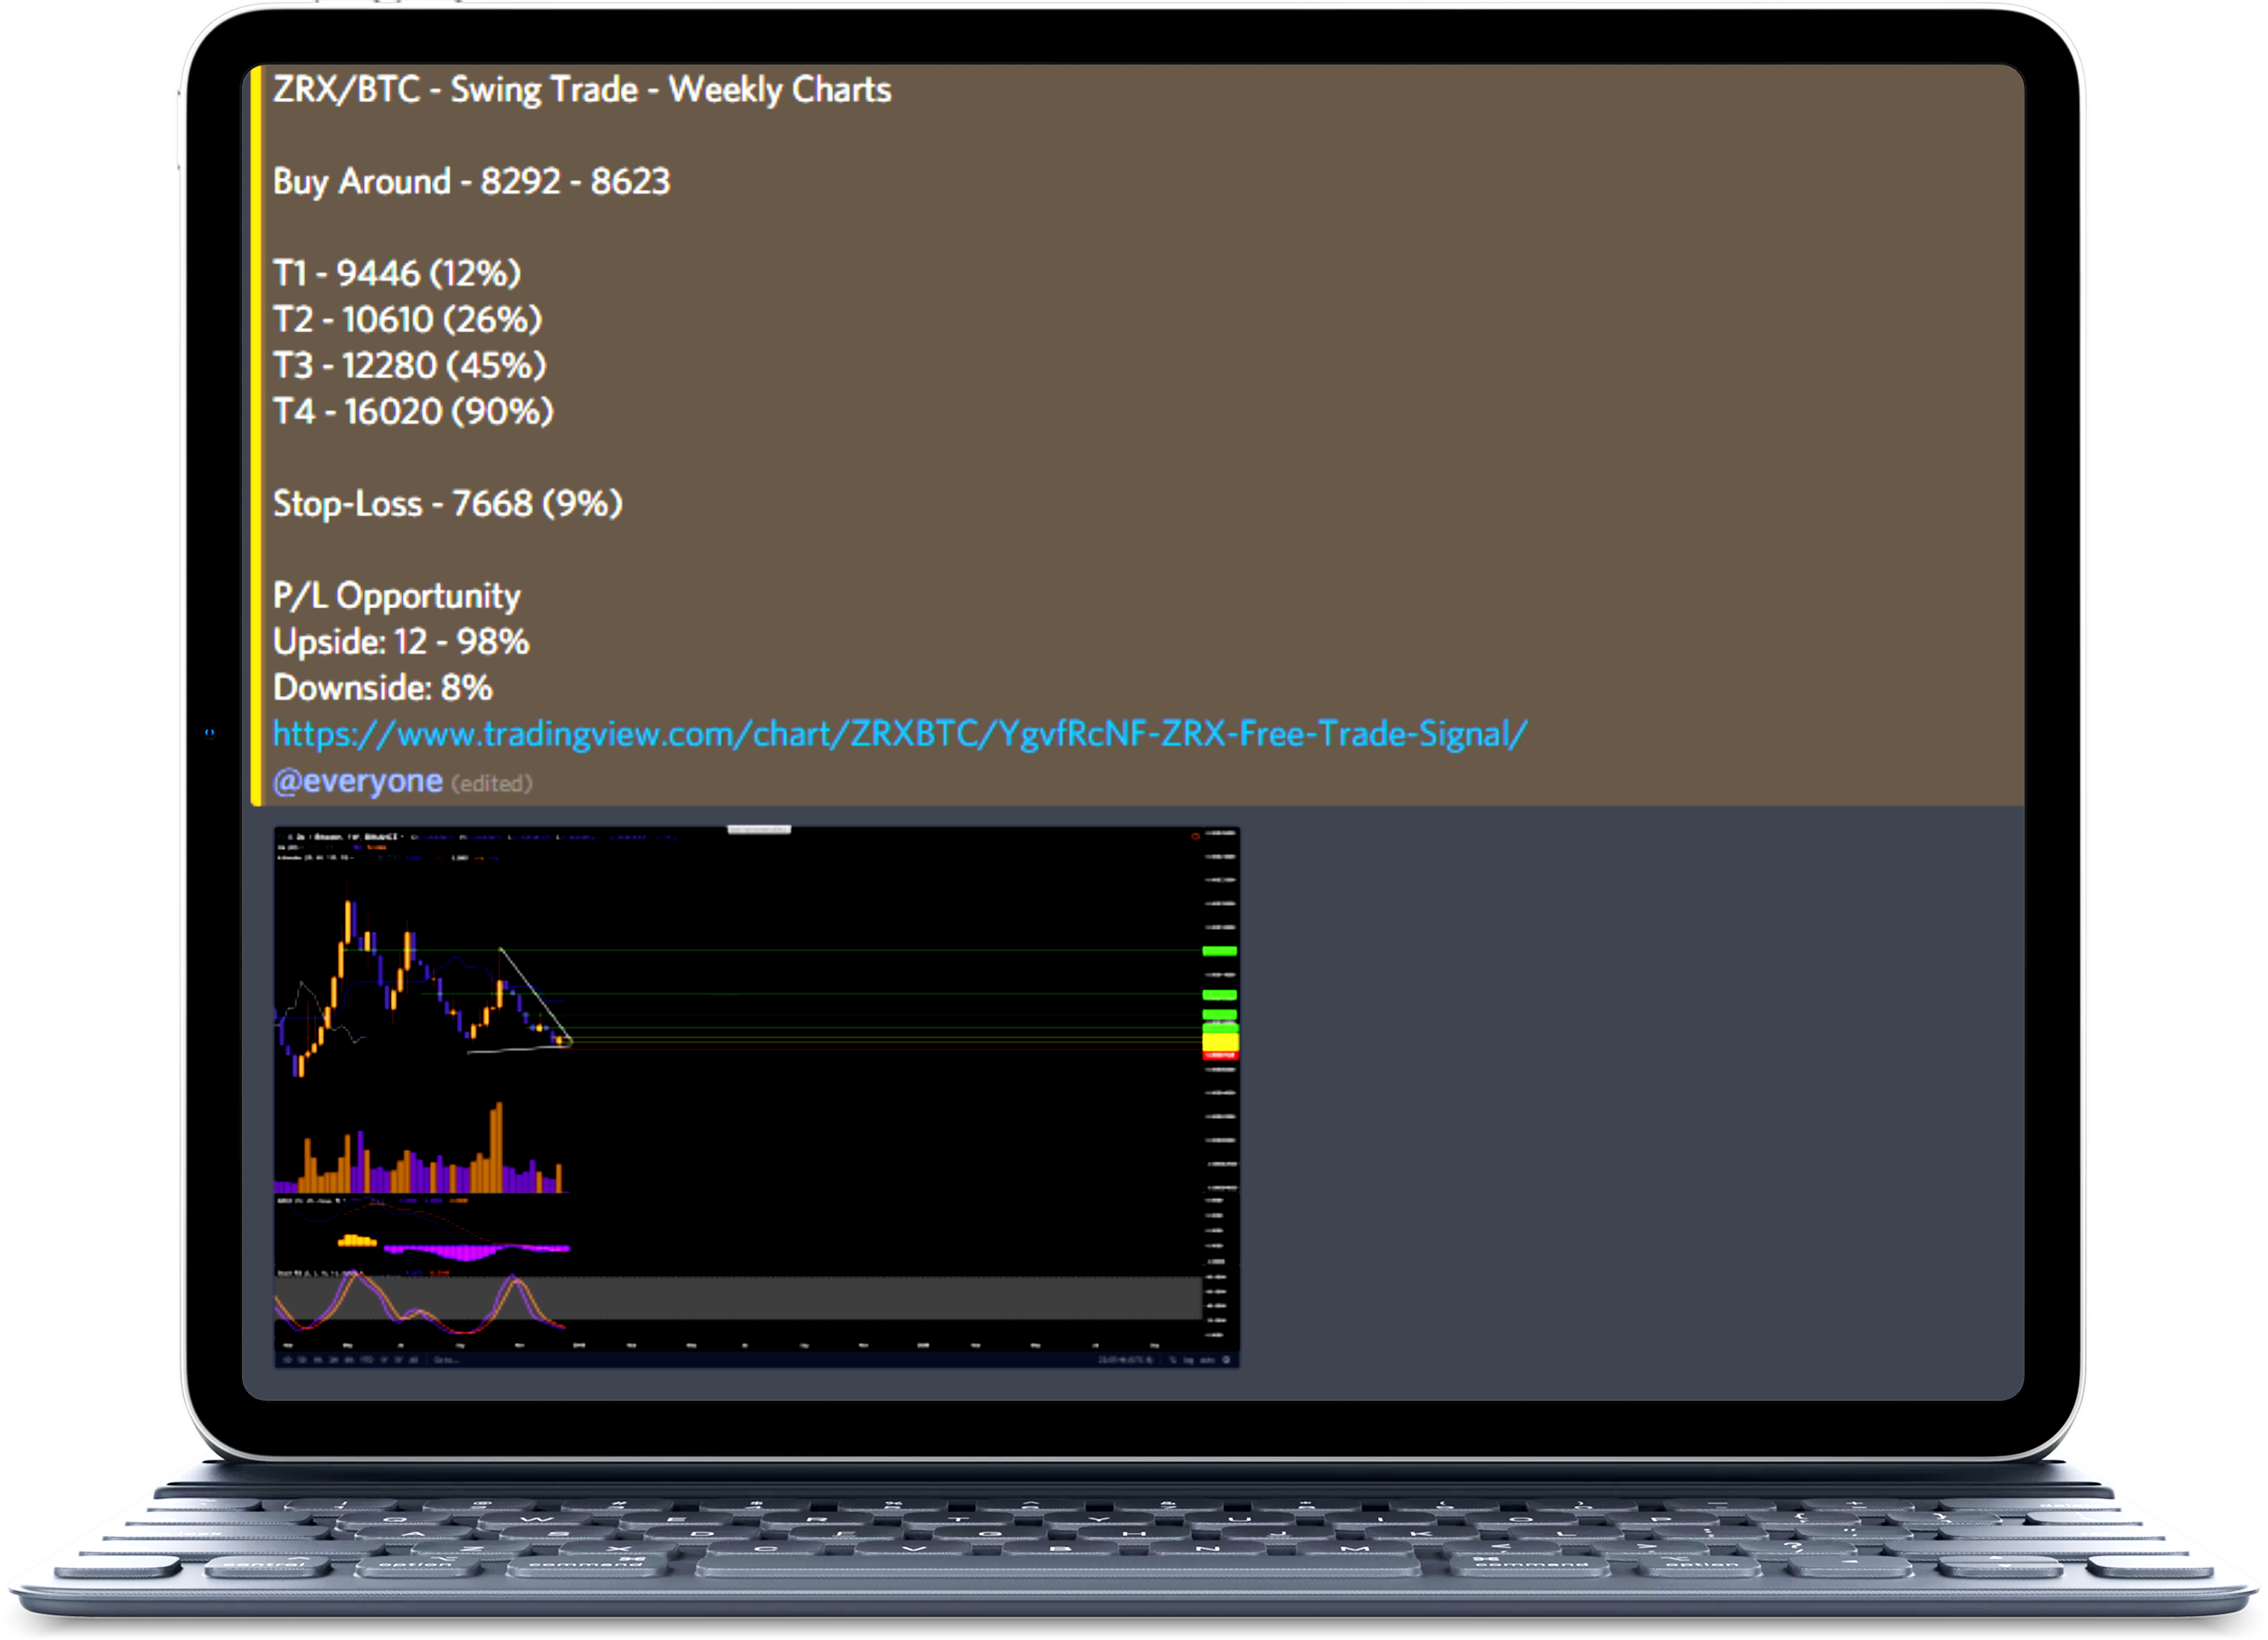This screenshot has width=2268, height=1640.
Task: Click the topmost green target price label
Action: pyautogui.click(x=1220, y=951)
